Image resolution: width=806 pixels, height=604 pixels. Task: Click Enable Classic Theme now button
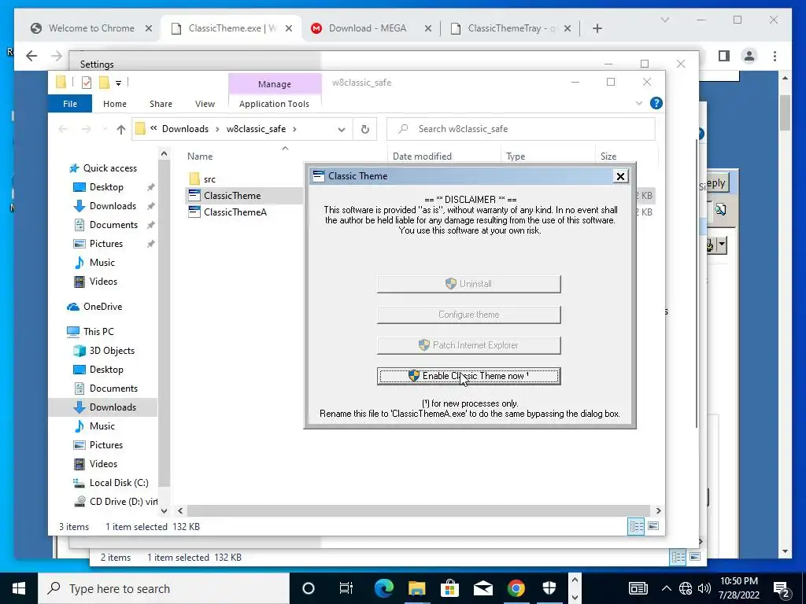pyautogui.click(x=468, y=376)
